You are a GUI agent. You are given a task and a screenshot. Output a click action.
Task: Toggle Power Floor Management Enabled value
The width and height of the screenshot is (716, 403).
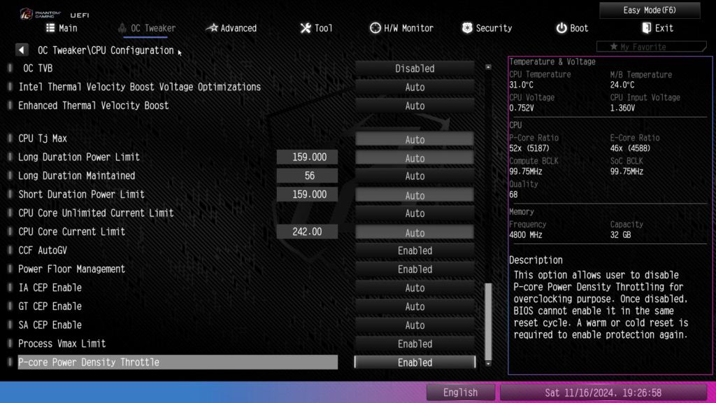tap(415, 269)
